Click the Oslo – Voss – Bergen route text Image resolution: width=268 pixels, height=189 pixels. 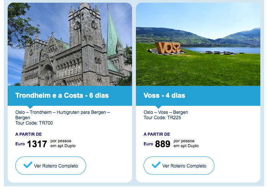click(166, 112)
